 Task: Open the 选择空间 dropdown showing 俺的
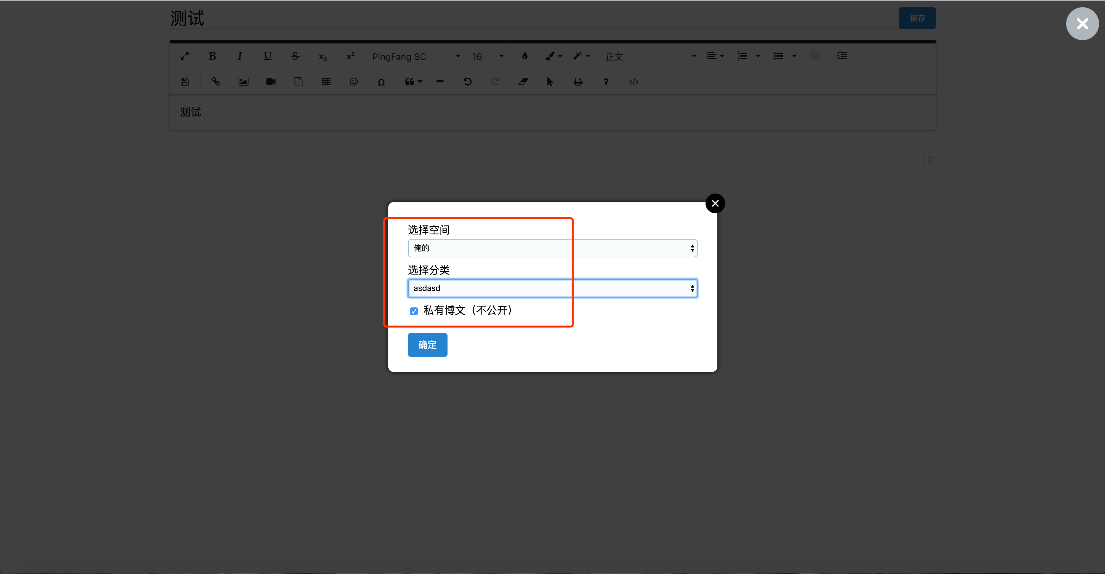(x=552, y=248)
